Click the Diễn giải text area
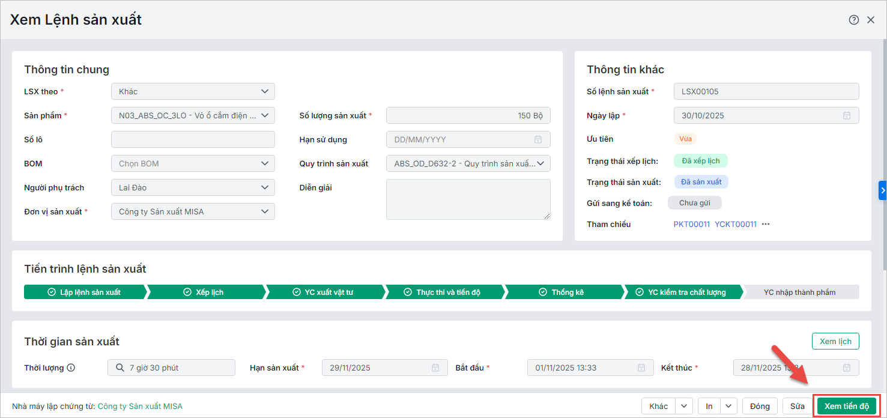The image size is (887, 418). pyautogui.click(x=468, y=199)
